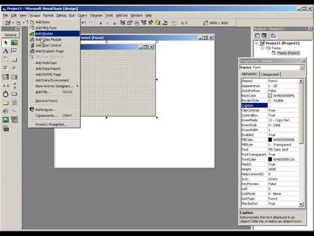Viewport: 314px width, 236px height.
Task: Click the BackColor color swatch
Action: point(270,96)
